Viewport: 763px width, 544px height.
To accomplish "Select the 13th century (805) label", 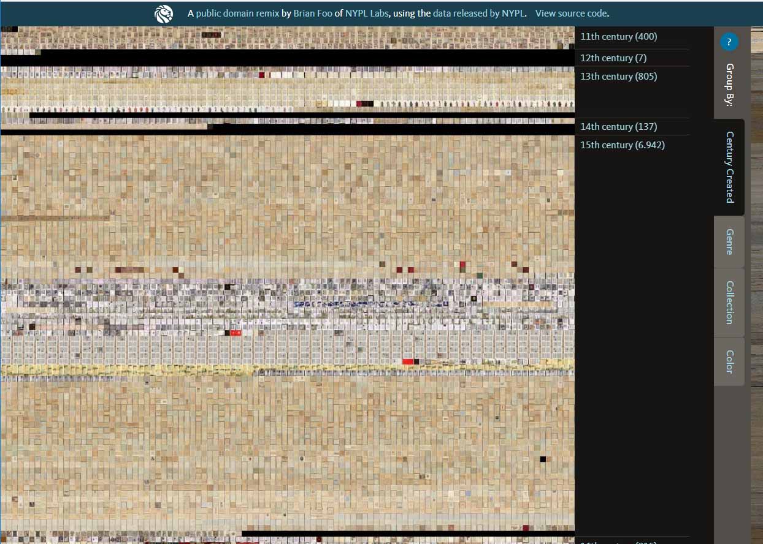I will [619, 77].
